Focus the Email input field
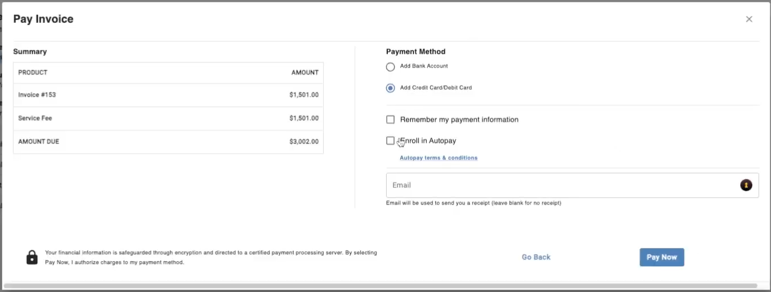The height and width of the screenshot is (292, 771). (561, 185)
